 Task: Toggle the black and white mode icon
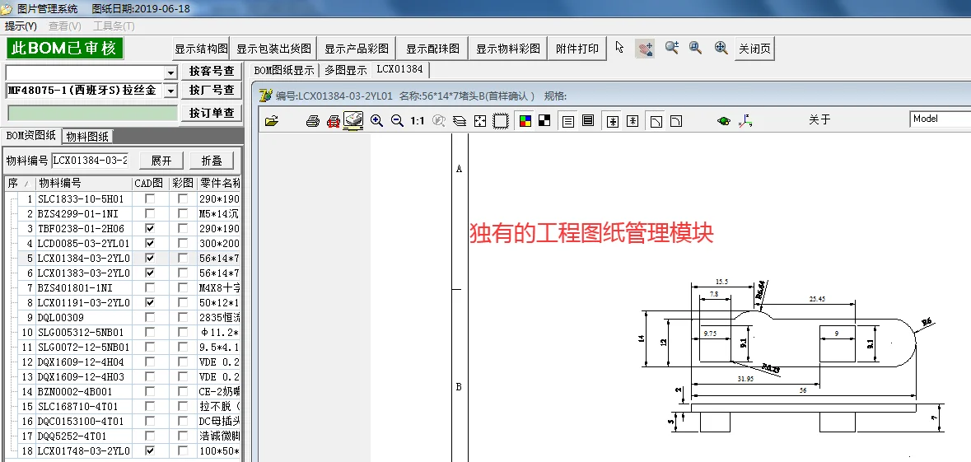tap(544, 121)
